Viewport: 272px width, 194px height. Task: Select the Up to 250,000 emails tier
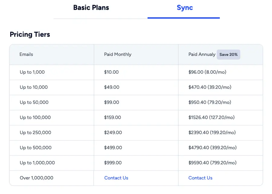click(35, 133)
